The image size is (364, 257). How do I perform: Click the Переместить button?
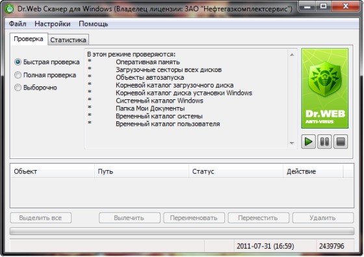tap(259, 218)
